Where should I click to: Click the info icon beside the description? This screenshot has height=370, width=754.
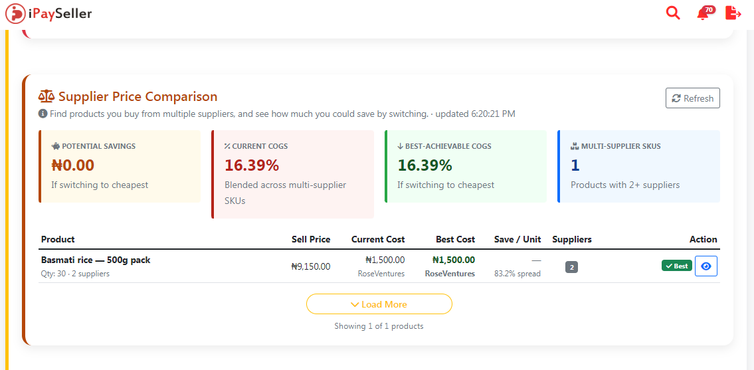point(43,114)
